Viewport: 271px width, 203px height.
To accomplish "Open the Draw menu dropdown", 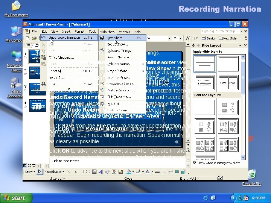I will 30,171.
